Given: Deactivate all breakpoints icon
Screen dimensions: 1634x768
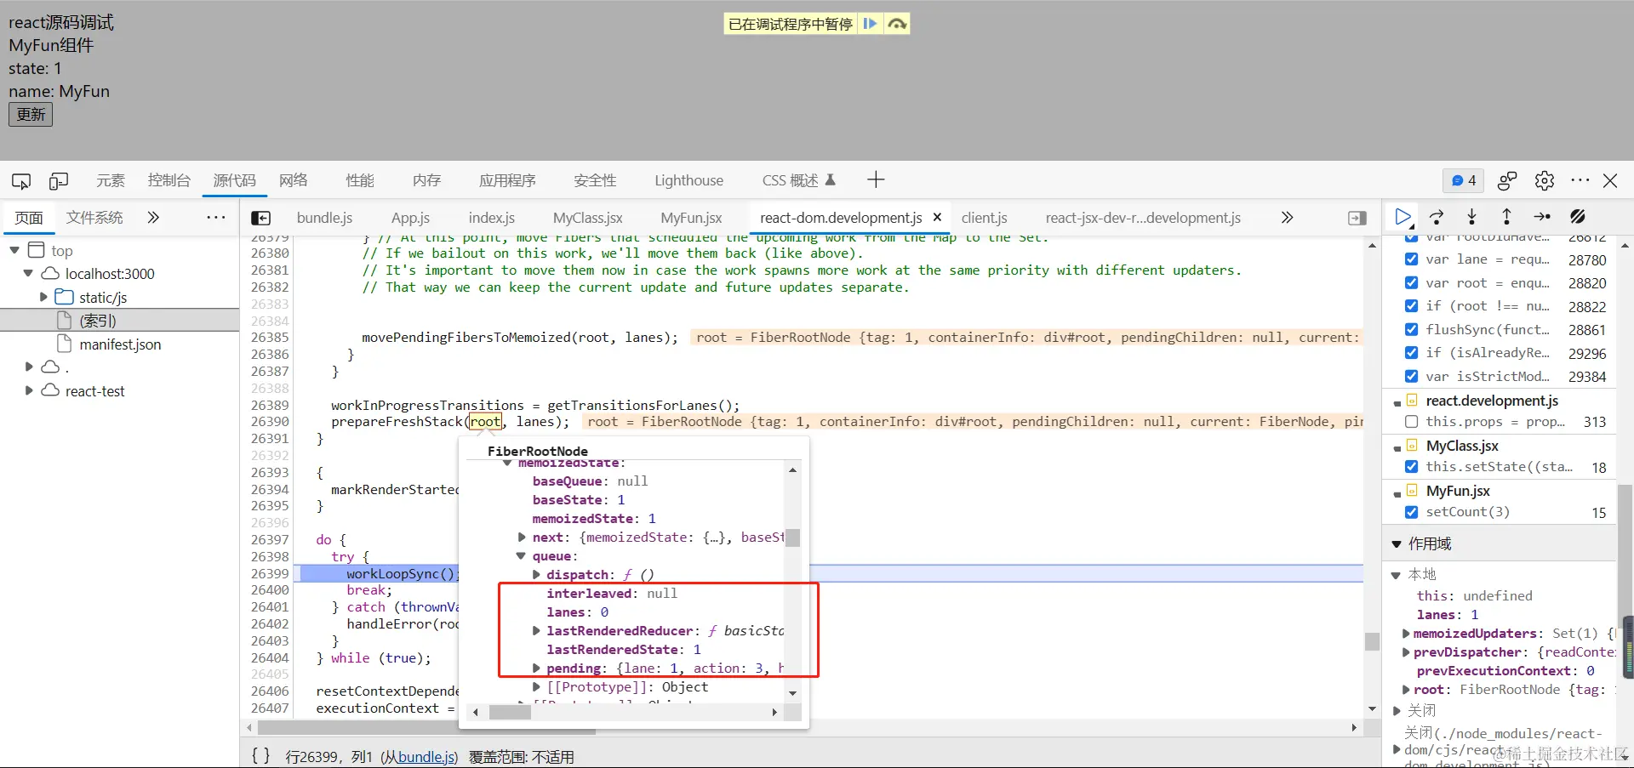Looking at the screenshot, I should (x=1578, y=217).
